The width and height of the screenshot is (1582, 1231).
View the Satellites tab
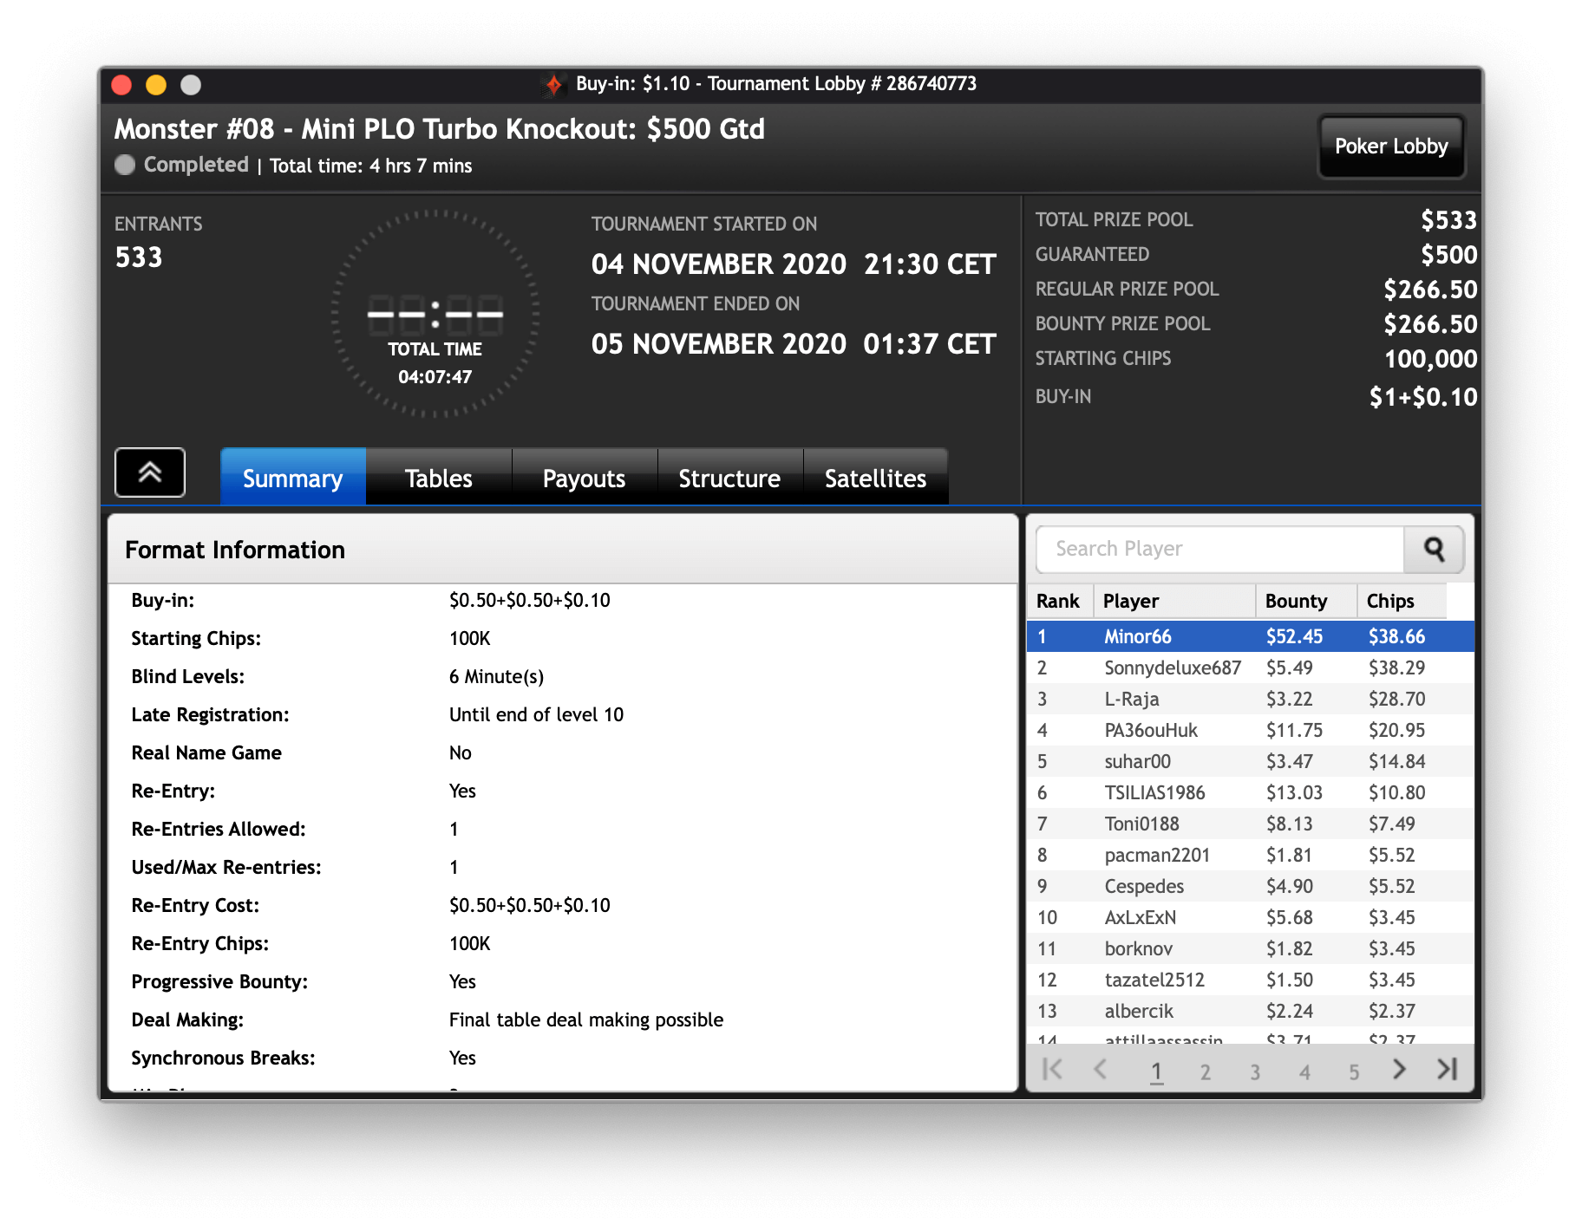[875, 479]
